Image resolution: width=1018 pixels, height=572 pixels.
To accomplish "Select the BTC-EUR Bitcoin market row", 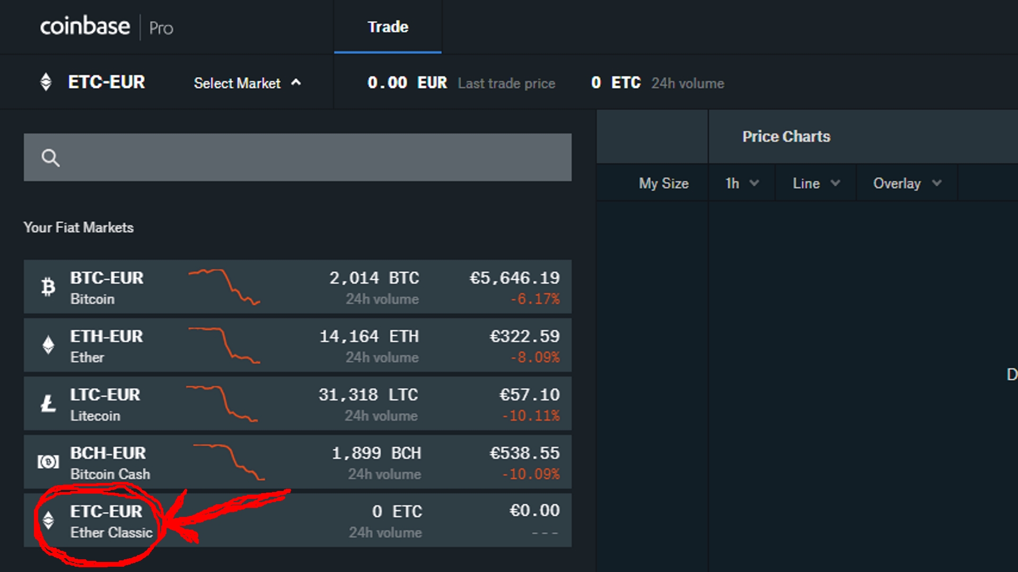I will (x=297, y=287).
